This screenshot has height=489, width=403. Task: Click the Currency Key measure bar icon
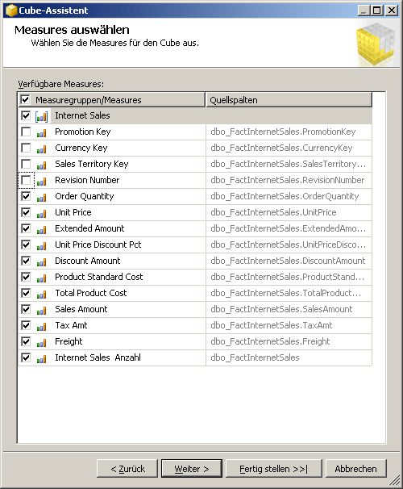tap(41, 149)
